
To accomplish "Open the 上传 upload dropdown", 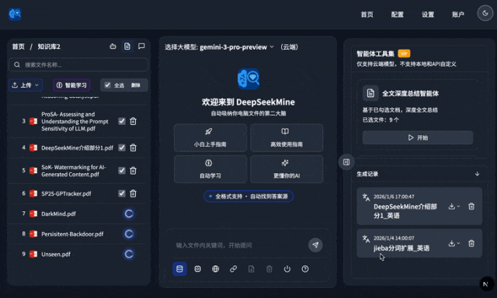I will pyautogui.click(x=26, y=85).
